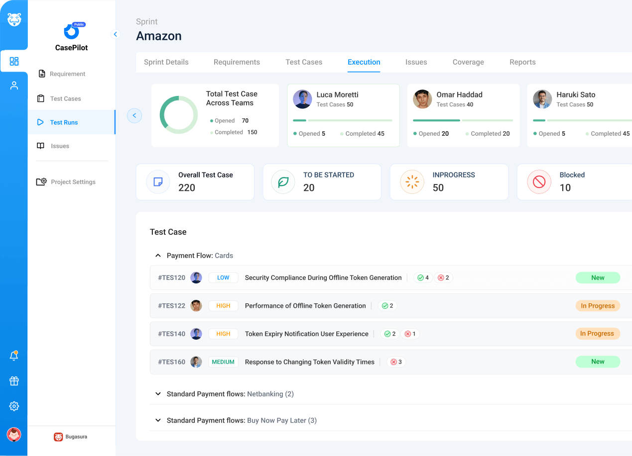The width and height of the screenshot is (632, 456).
Task: Click MEDIUM priority tag on #TES160
Action: [223, 362]
